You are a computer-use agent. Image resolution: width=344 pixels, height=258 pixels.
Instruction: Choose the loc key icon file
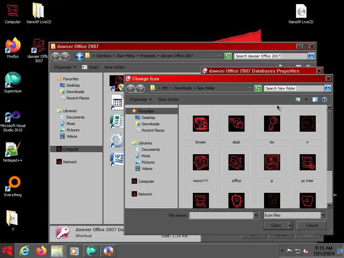point(272,124)
